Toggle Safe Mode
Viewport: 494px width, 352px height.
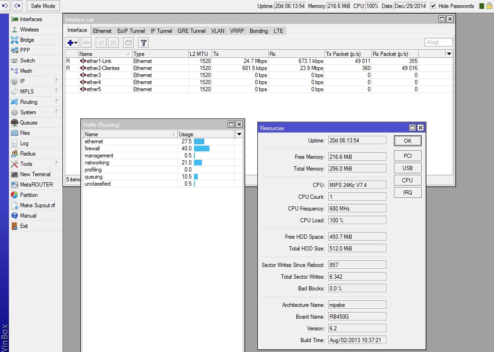(43, 6)
